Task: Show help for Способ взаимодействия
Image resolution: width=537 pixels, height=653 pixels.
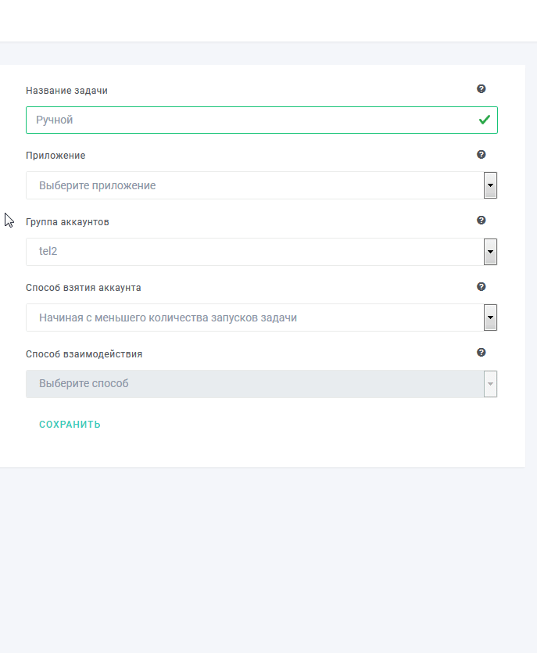Action: pyautogui.click(x=482, y=353)
